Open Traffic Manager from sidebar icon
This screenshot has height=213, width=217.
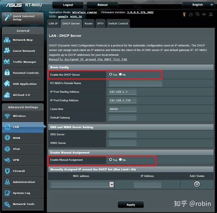tap(7, 62)
